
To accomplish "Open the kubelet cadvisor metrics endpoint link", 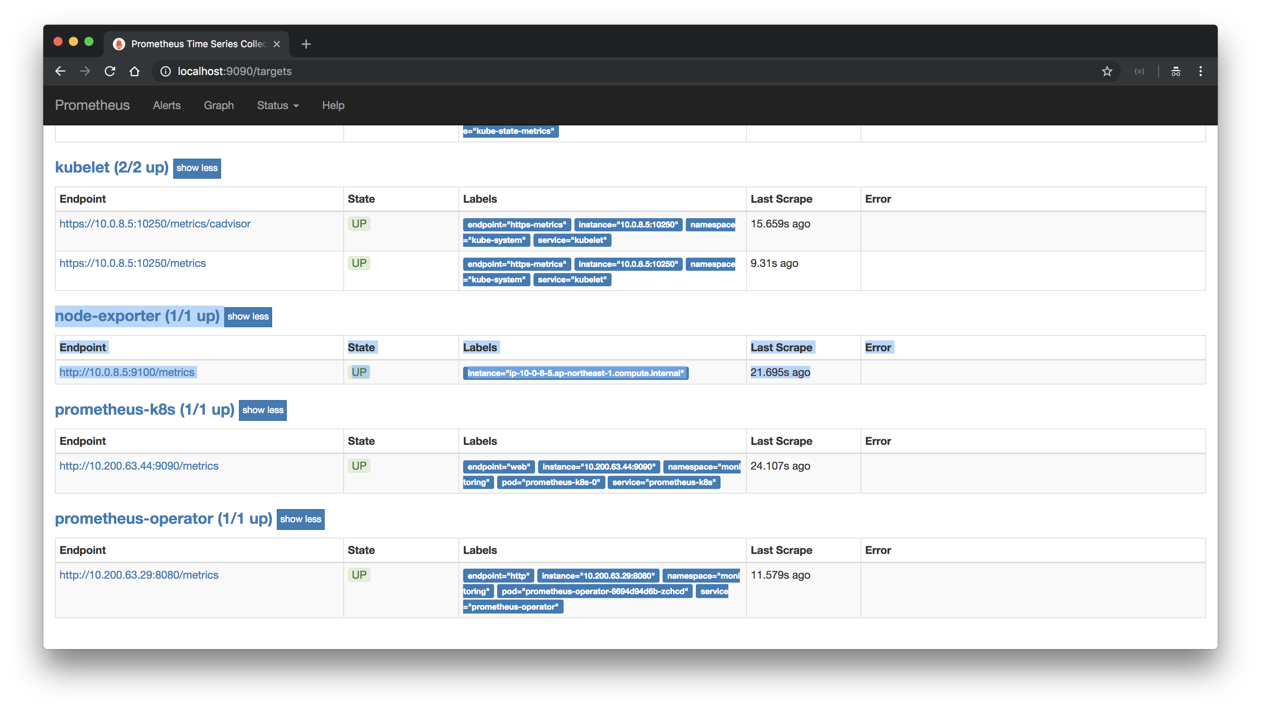I will [155, 224].
